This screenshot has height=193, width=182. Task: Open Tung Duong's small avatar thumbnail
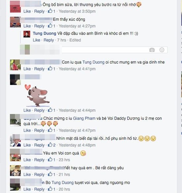pyautogui.click(x=27, y=34)
